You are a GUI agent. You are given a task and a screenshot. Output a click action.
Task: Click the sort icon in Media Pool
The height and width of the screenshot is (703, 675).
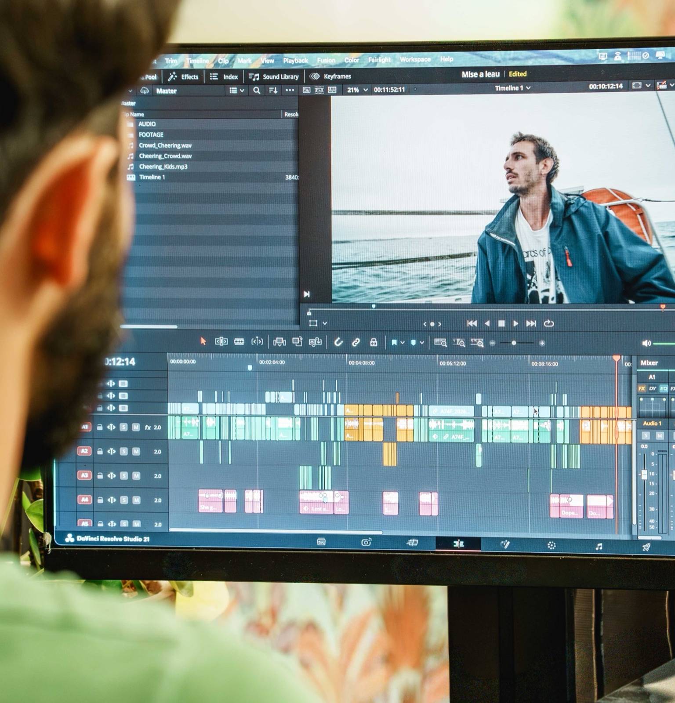click(273, 90)
